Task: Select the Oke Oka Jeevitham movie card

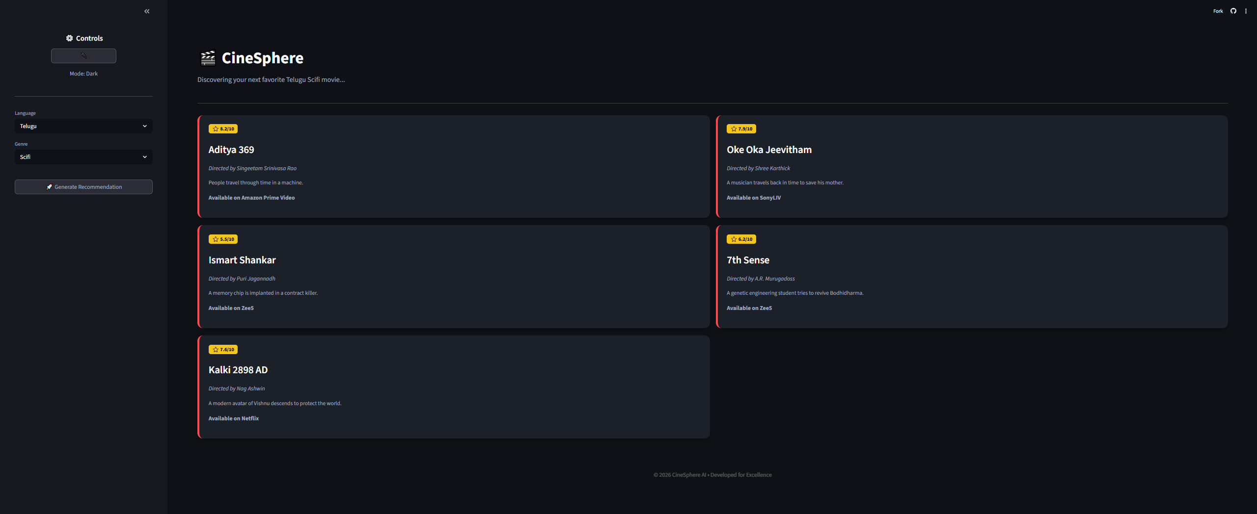Action: pyautogui.click(x=972, y=167)
